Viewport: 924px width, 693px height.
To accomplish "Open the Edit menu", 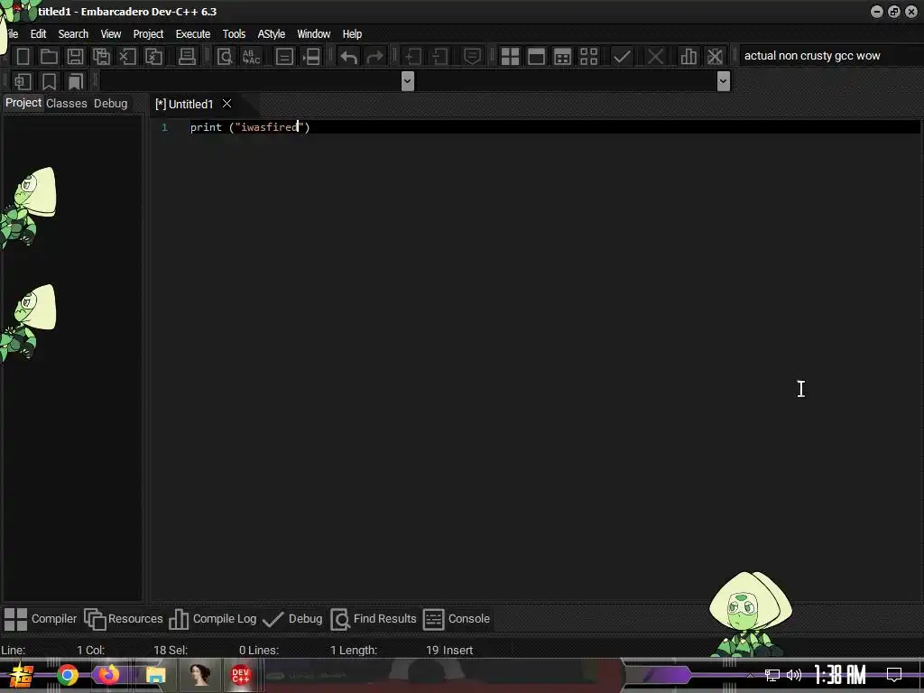I will tap(38, 34).
